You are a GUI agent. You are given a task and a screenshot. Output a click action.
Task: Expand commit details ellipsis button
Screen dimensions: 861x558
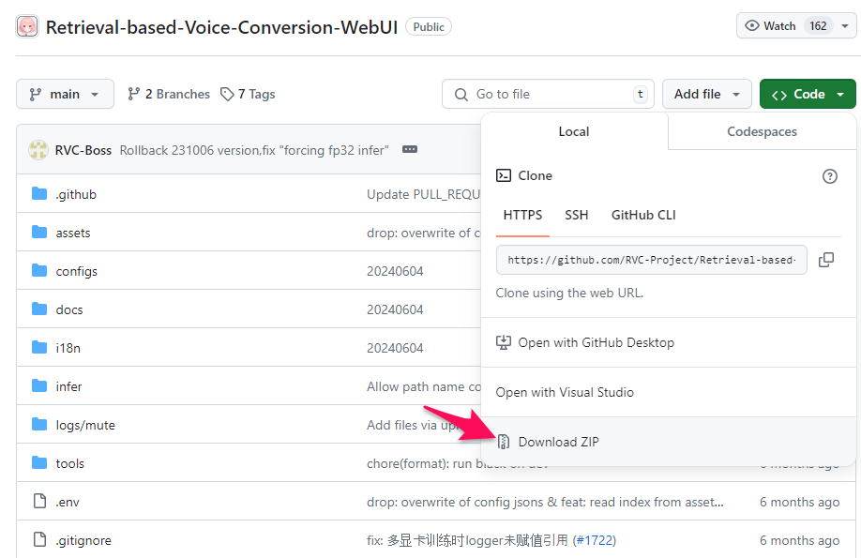pyautogui.click(x=410, y=149)
